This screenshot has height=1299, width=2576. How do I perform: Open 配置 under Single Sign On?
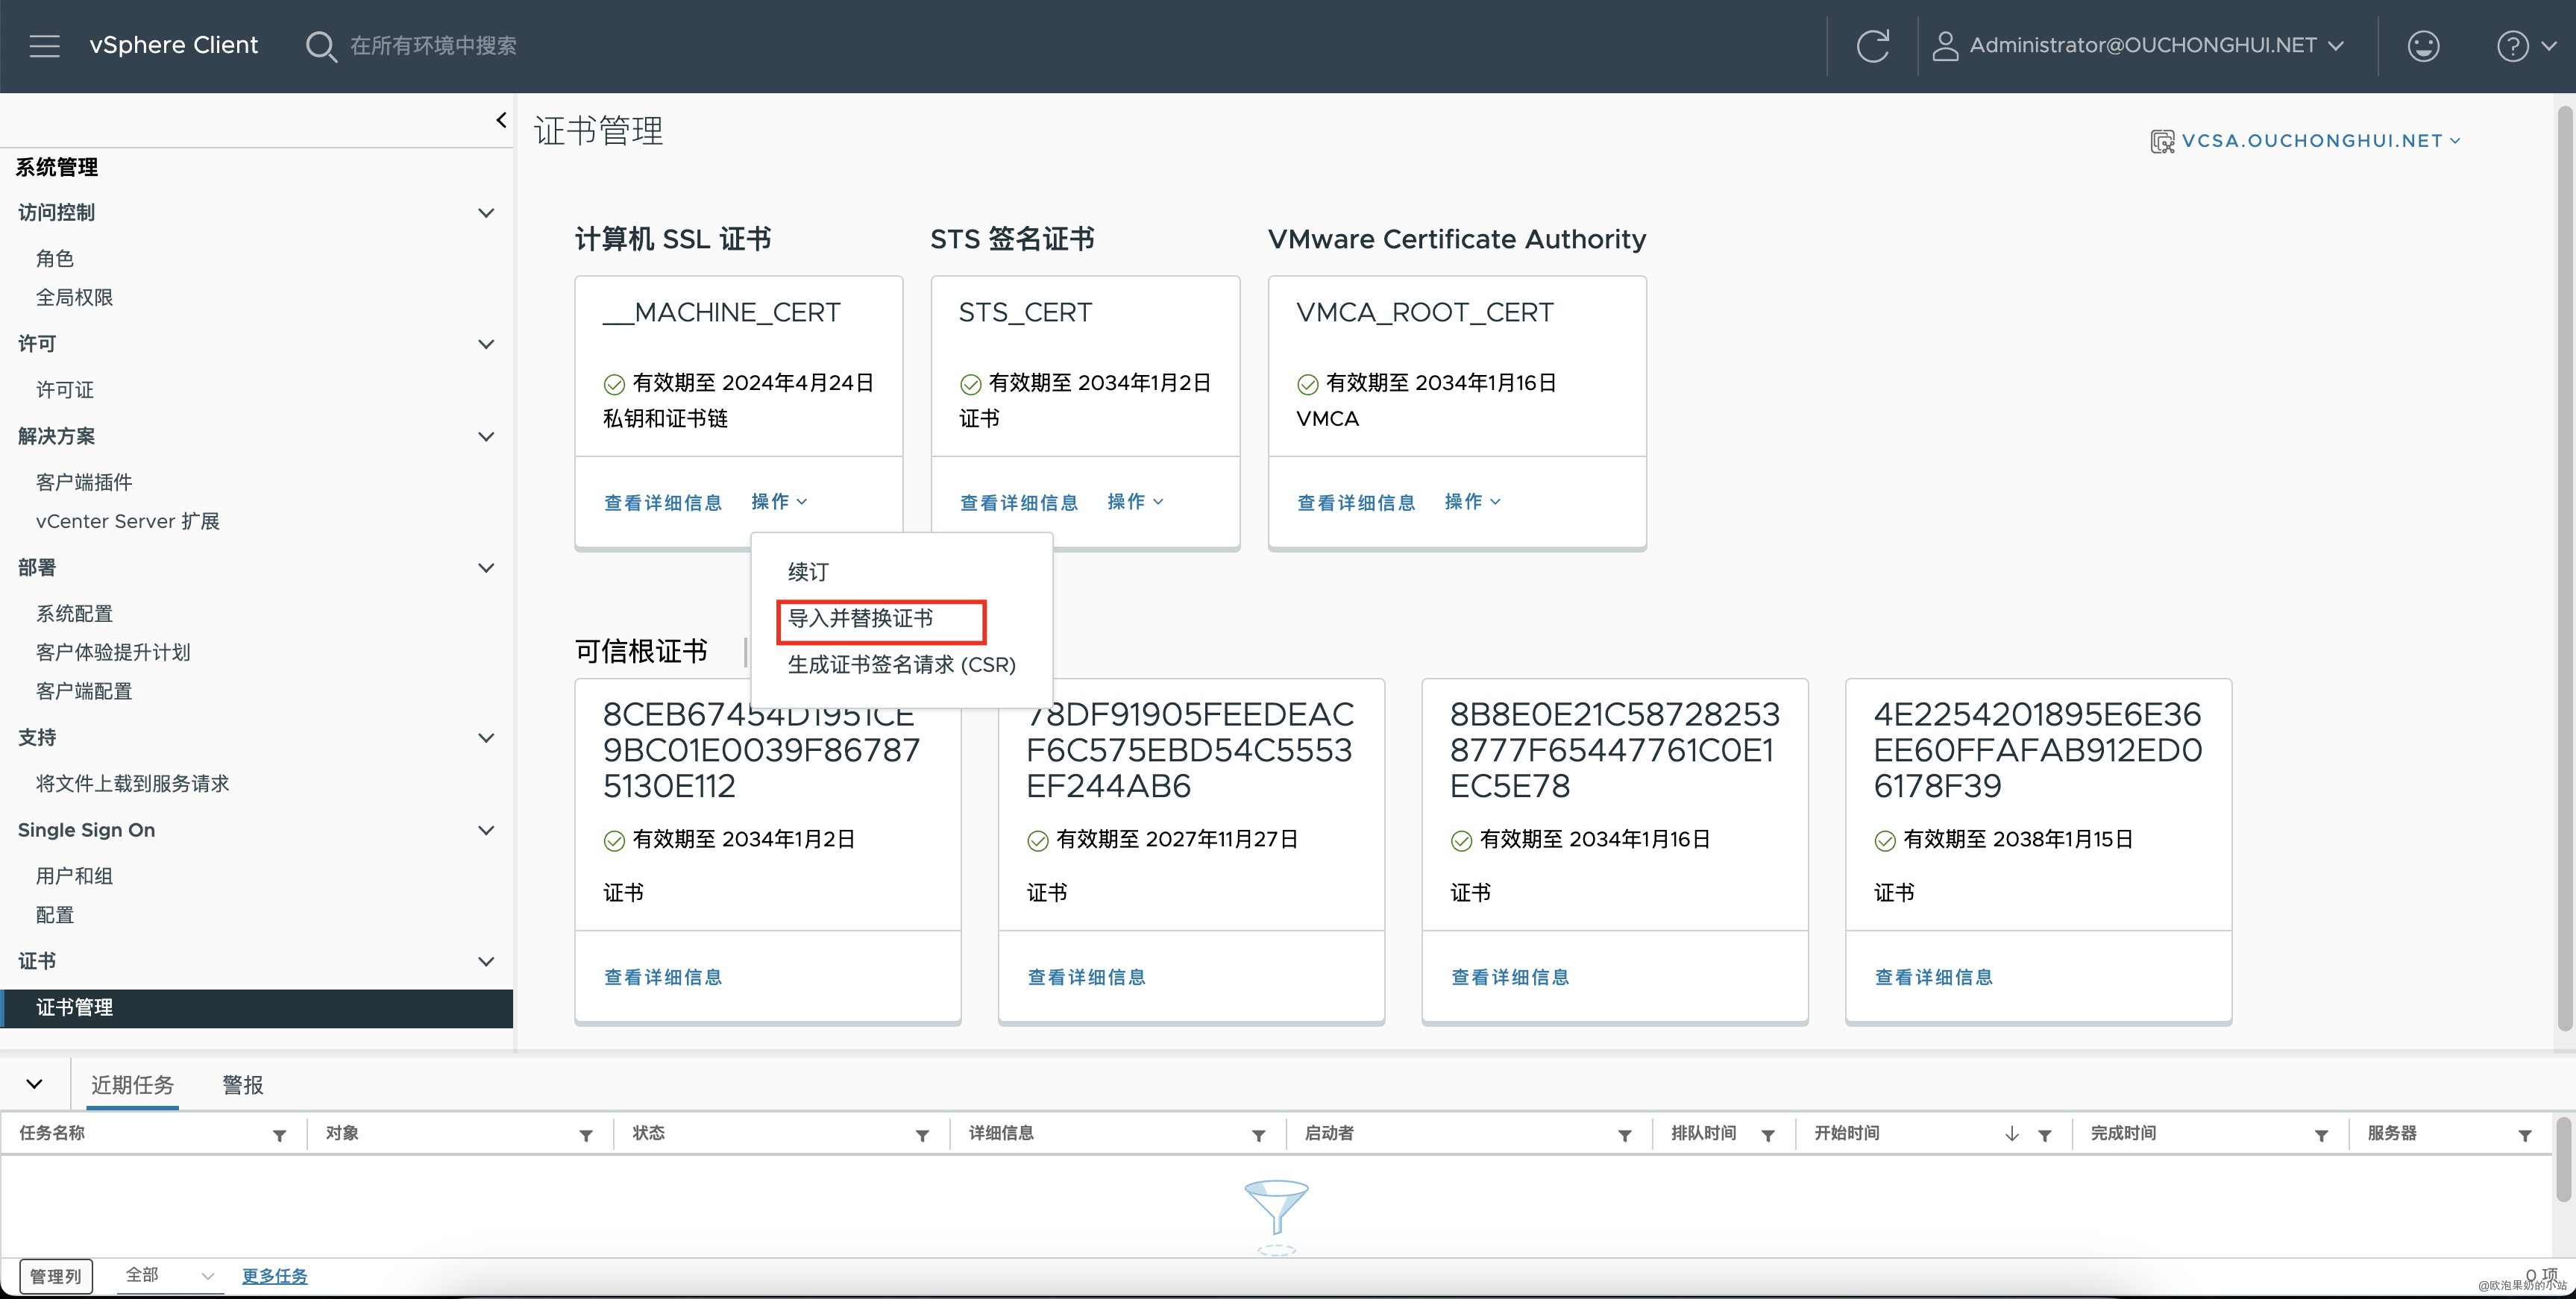click(55, 916)
